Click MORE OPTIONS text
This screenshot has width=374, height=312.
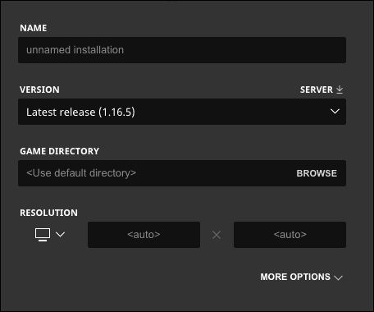point(295,277)
